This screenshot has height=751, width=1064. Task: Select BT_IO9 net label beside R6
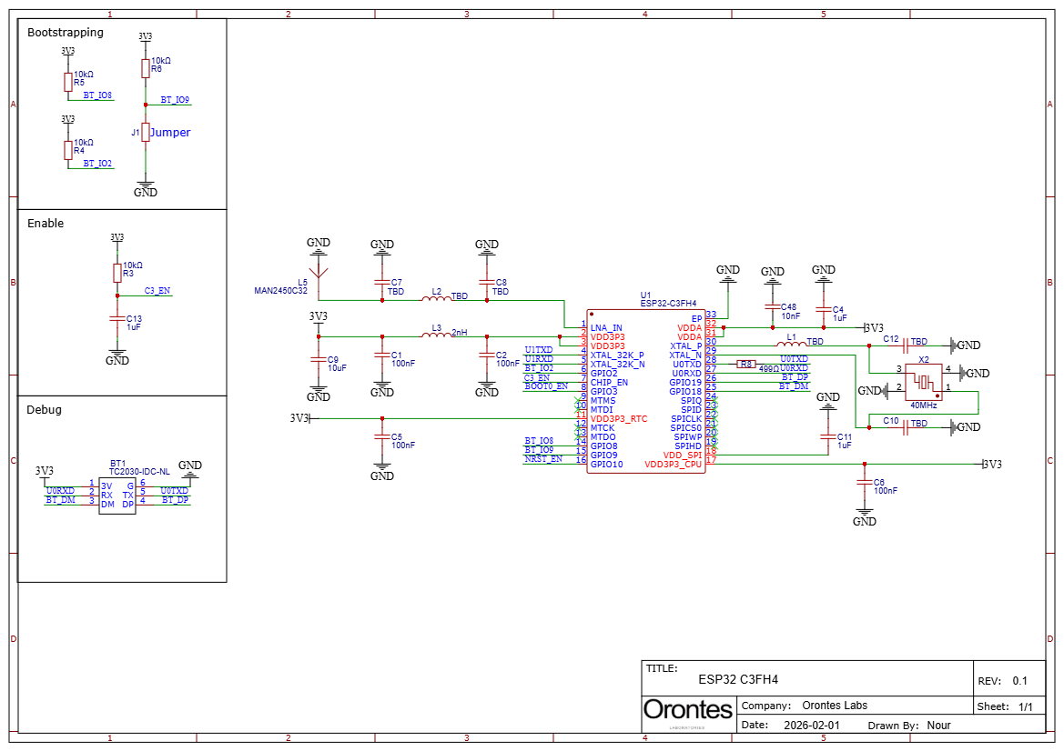click(175, 100)
